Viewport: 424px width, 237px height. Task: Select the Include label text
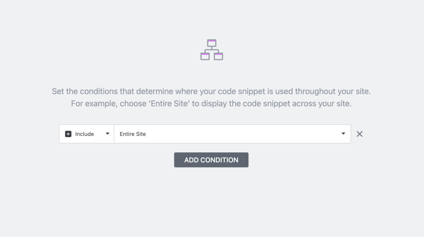click(84, 134)
